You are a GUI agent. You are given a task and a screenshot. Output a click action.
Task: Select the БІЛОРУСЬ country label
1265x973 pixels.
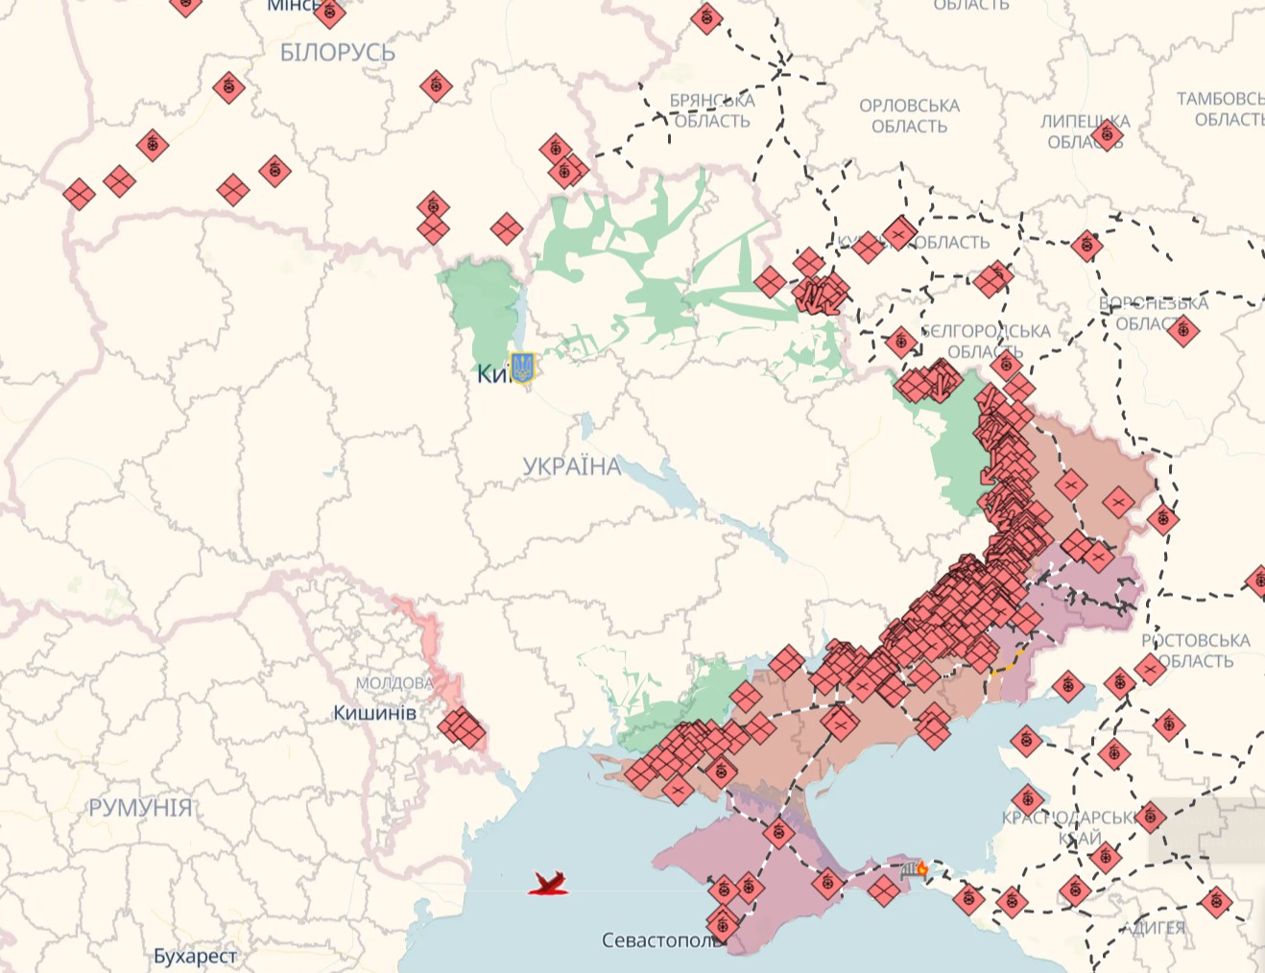[x=337, y=53]
